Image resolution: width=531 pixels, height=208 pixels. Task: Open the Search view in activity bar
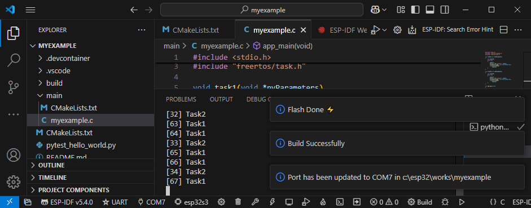pos(14,60)
